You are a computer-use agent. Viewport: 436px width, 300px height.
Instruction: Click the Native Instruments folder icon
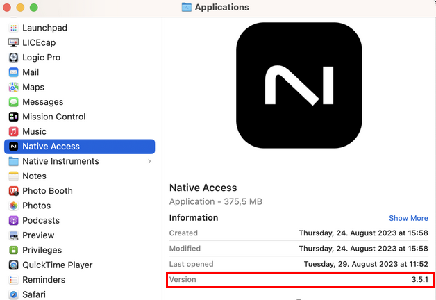point(13,161)
